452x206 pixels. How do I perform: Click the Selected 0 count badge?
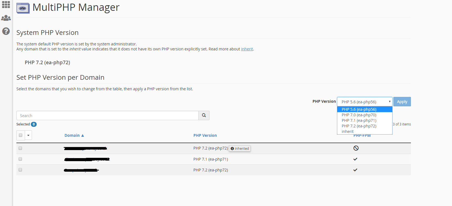click(x=34, y=124)
